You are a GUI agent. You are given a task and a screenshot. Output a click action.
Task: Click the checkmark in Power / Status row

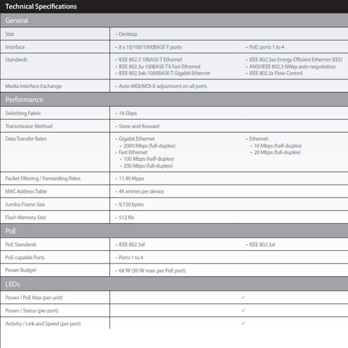[x=243, y=310]
